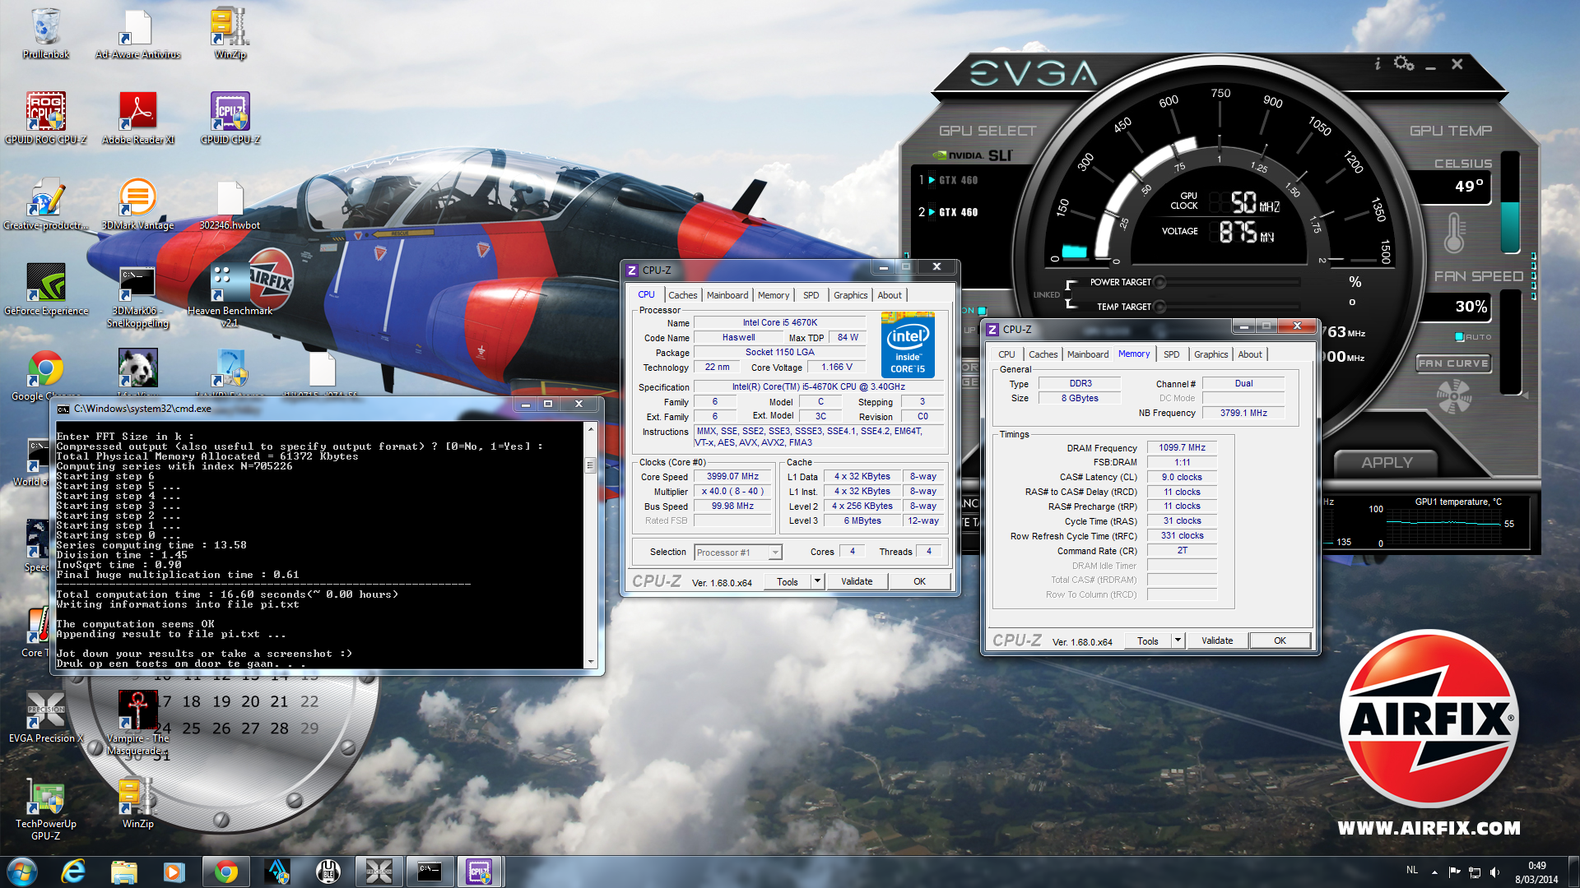Click the volume icon in system tray
1580x888 pixels.
(x=1494, y=872)
